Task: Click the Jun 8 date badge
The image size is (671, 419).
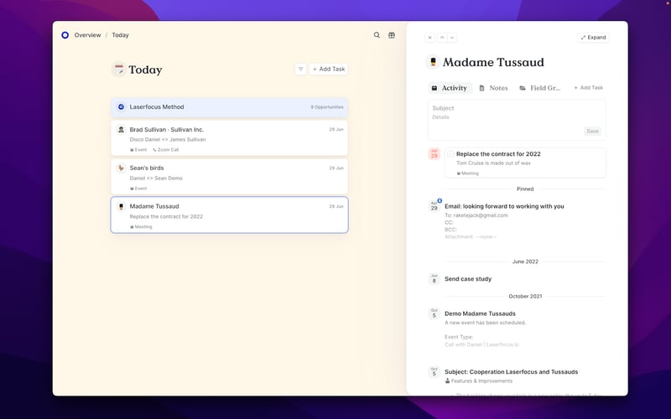Action: [x=434, y=279]
